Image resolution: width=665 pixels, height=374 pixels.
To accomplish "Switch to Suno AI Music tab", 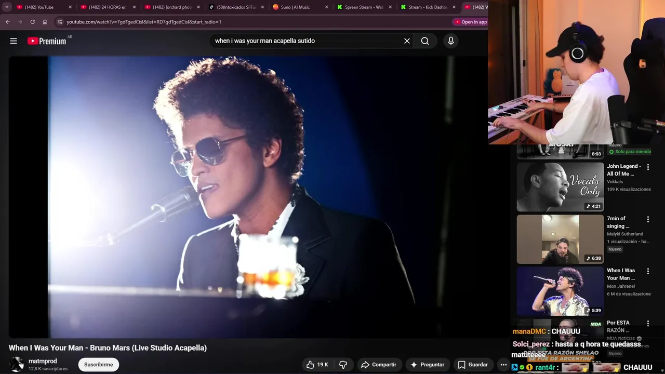I will tap(300, 7).
